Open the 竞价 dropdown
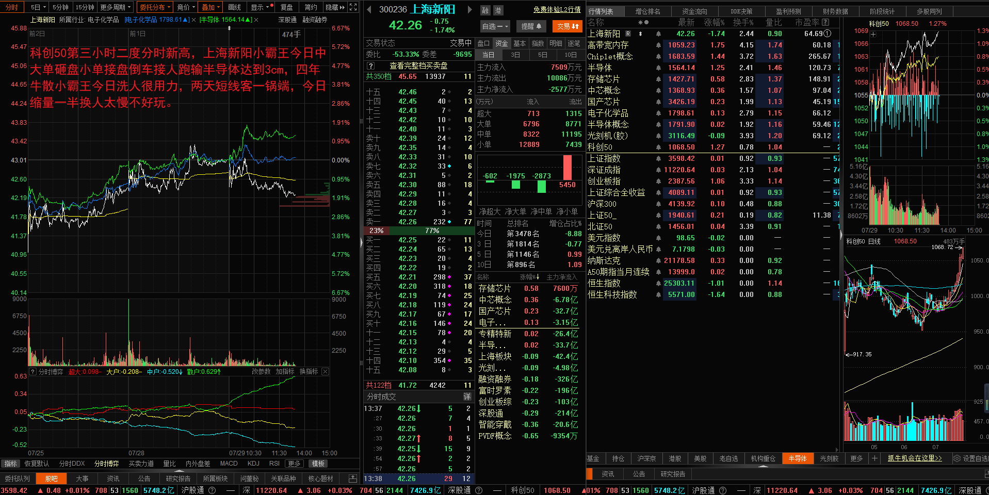Screen dimensions: 989x495 [x=186, y=7]
